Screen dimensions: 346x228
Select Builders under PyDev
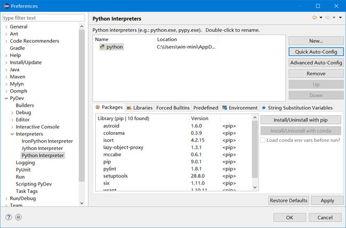coord(24,105)
